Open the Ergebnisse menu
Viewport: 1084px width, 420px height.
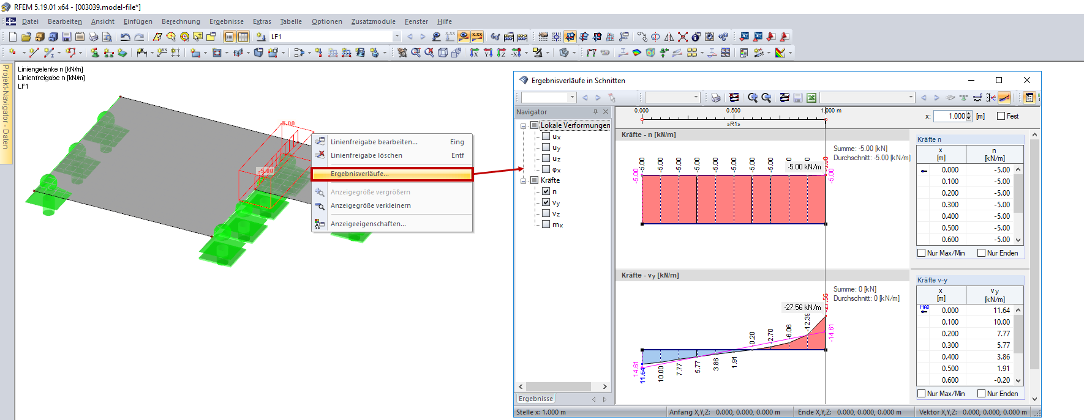227,21
